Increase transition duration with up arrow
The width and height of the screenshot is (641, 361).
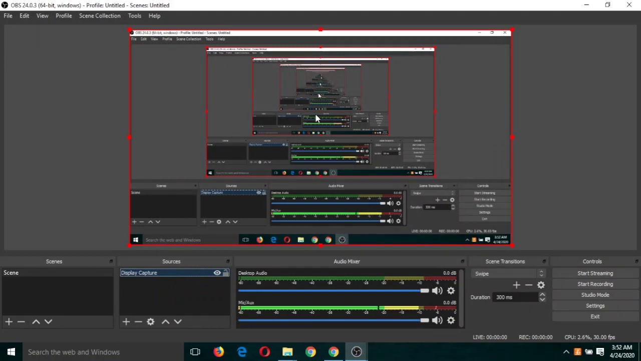click(x=542, y=295)
